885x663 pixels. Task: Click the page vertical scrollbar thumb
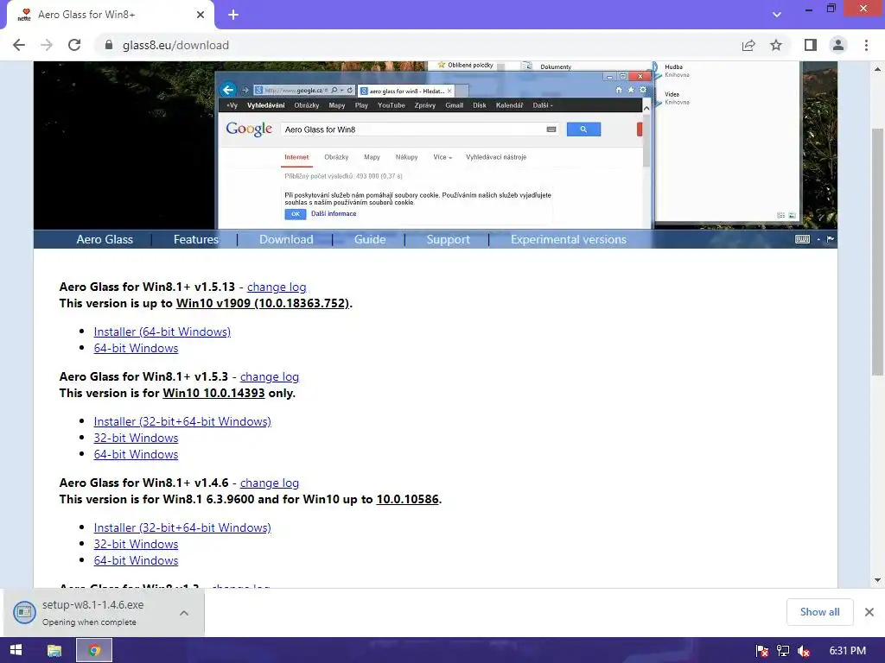point(877,251)
